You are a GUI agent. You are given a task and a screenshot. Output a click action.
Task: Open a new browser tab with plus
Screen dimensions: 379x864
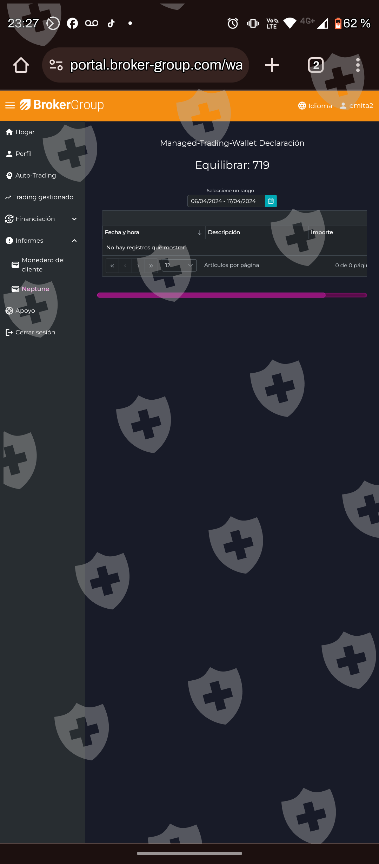pyautogui.click(x=272, y=65)
